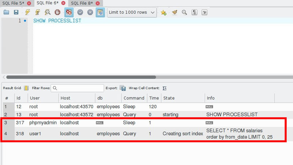Toggle invisible characters pilcrow icon

pos(194,12)
